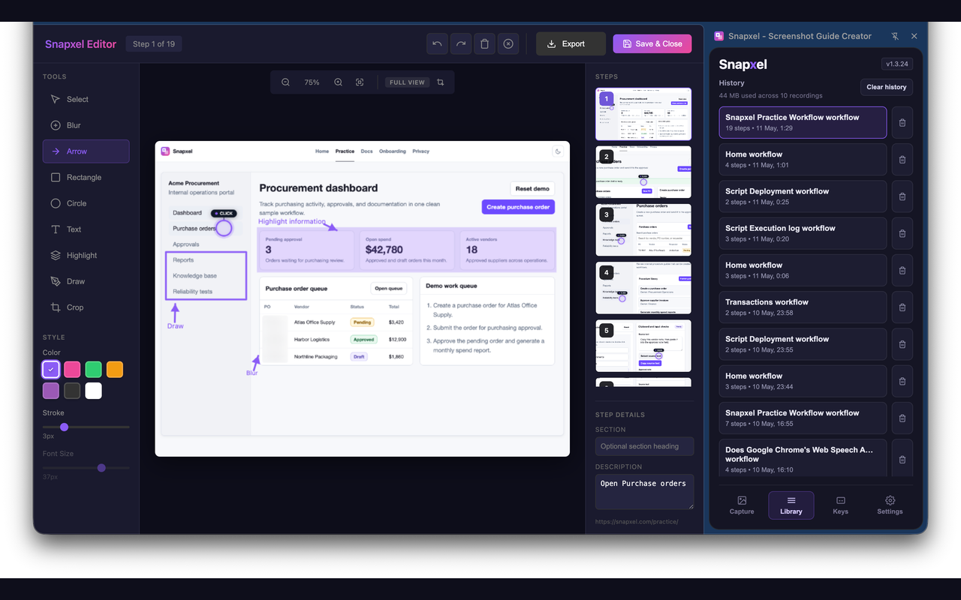Choose the Crop tool in the Tools sidebar
Image resolution: width=961 pixels, height=600 pixels.
click(x=86, y=307)
